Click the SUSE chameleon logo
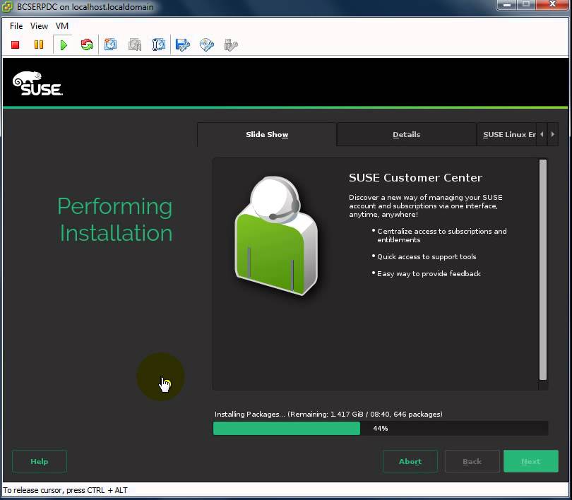The width and height of the screenshot is (572, 500). pyautogui.click(x=37, y=83)
